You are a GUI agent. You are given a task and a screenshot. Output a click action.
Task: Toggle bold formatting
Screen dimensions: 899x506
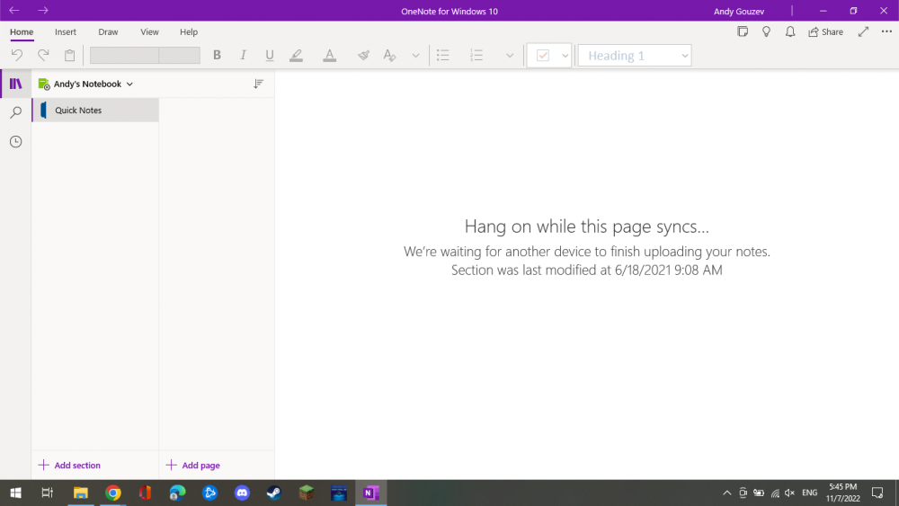217,56
